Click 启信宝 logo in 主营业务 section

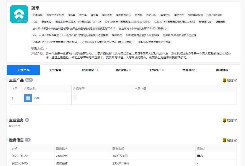click(x=230, y=120)
